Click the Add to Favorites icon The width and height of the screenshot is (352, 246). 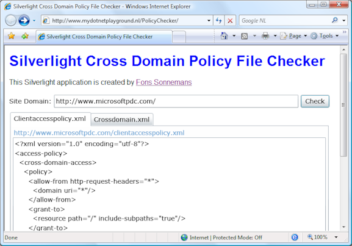[x=25, y=36]
